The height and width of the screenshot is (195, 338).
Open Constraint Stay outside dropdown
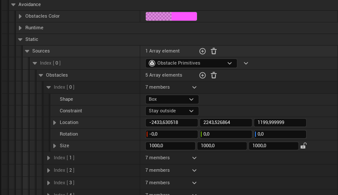pos(172,111)
